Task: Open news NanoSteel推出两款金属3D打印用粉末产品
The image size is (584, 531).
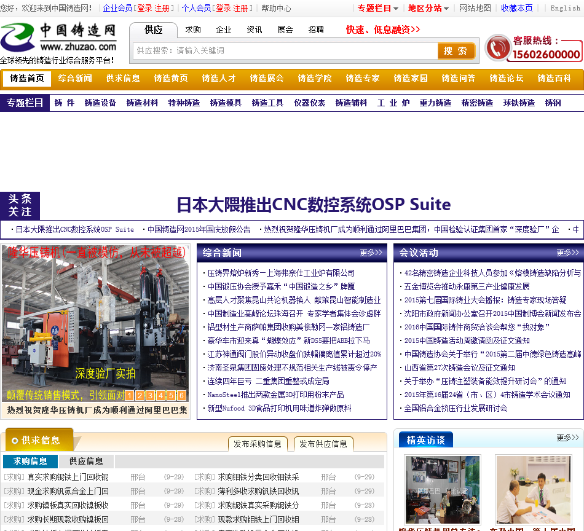Action: 275,395
